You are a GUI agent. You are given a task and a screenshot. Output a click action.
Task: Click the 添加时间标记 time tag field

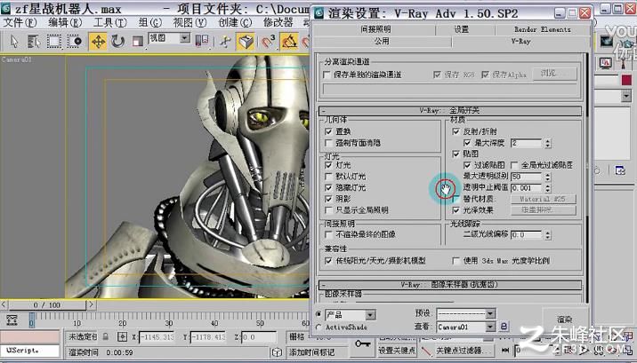(317, 352)
